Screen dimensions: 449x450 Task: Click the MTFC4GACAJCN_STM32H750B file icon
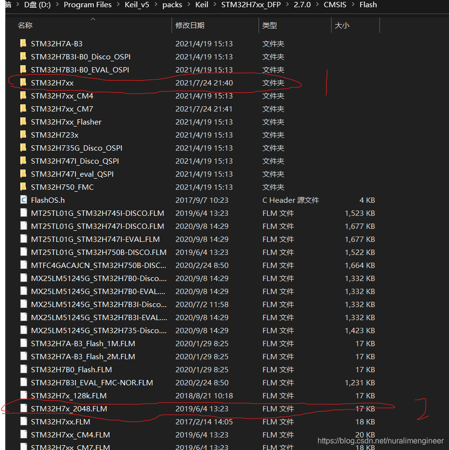pyautogui.click(x=24, y=265)
